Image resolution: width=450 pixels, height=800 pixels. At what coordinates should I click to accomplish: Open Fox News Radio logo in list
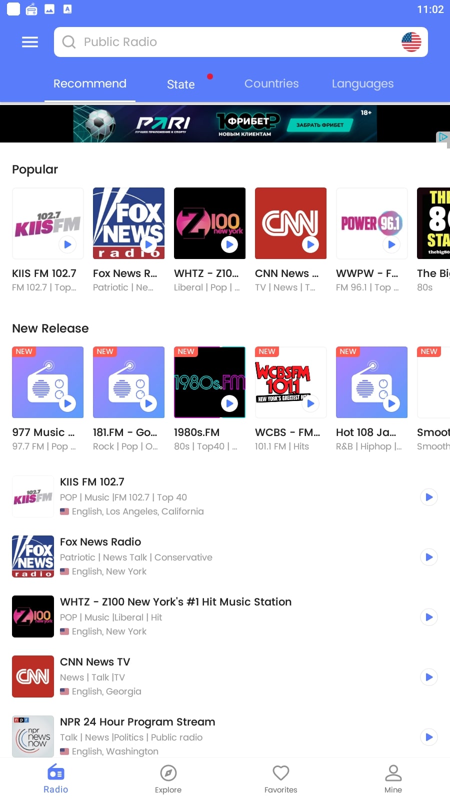click(33, 556)
